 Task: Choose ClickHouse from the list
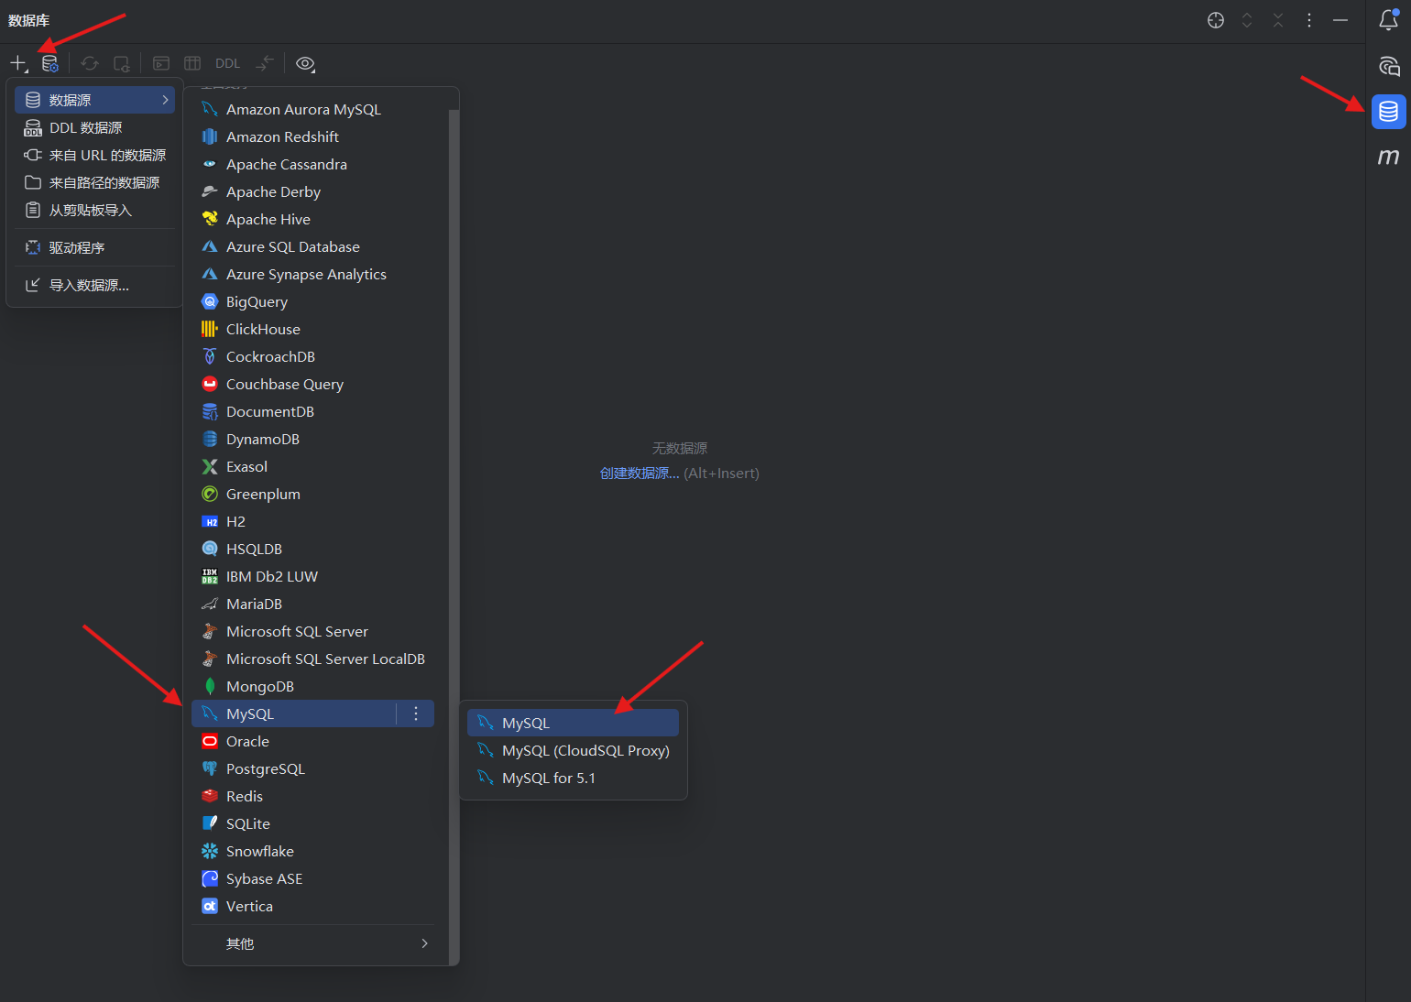(312, 329)
